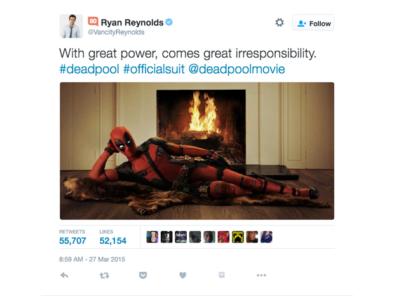Open the #officialsuit hashtag
Viewport: 394px width, 296px height.
(x=154, y=69)
